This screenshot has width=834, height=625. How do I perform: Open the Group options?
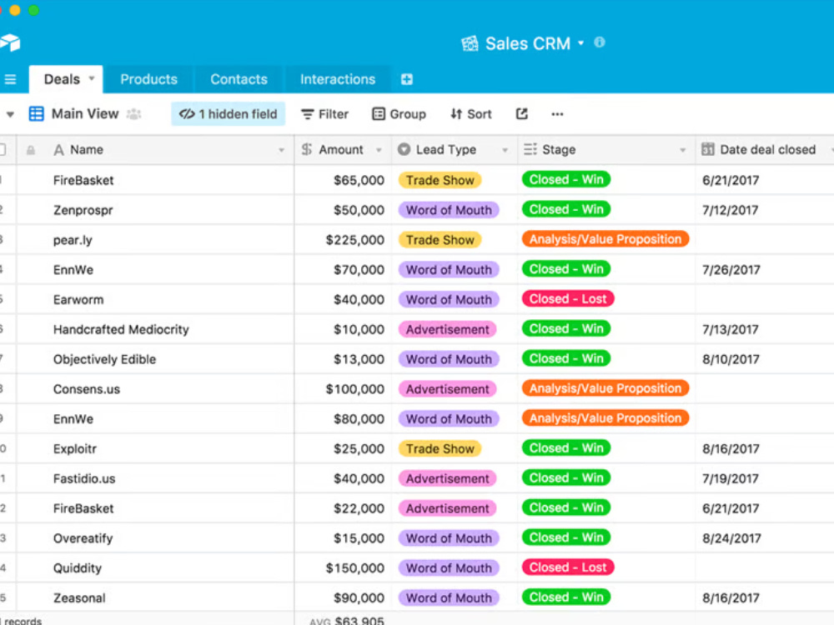399,113
